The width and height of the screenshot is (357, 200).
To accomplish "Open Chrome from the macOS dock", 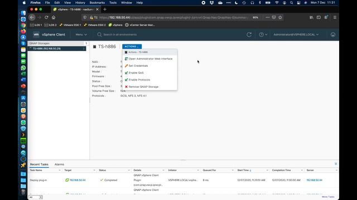I will (x=23, y=25).
